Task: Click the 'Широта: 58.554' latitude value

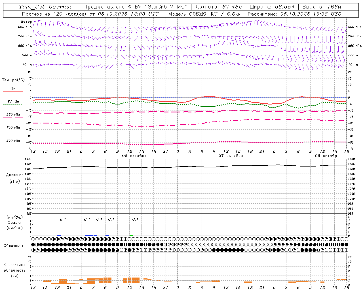Action: click(272, 7)
